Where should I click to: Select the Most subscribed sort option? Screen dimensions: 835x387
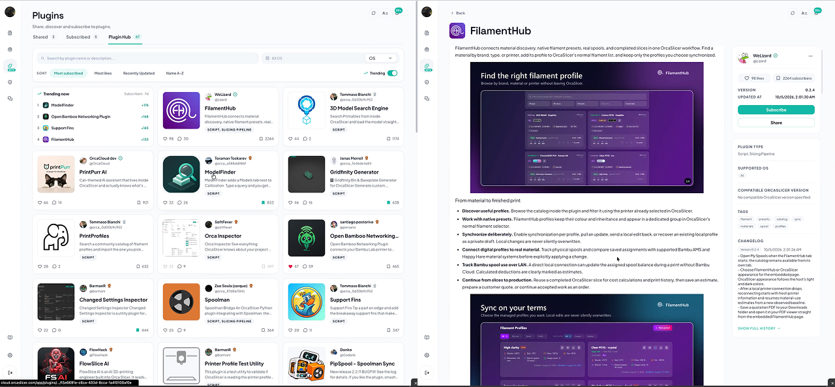tap(68, 73)
